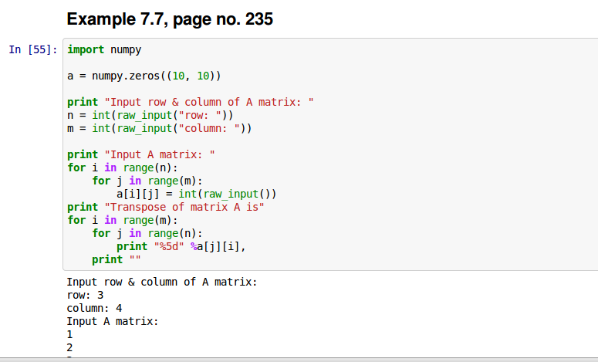Click the 'Transpose of matrix A is' print line
The width and height of the screenshot is (598, 362).
click(x=166, y=207)
